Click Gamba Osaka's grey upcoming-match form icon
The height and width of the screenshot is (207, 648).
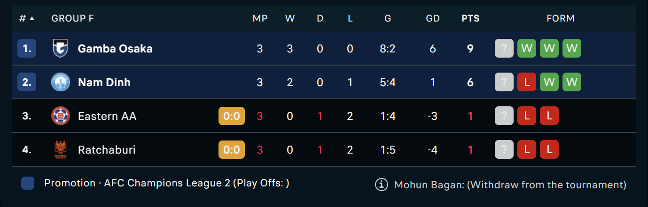pos(504,49)
